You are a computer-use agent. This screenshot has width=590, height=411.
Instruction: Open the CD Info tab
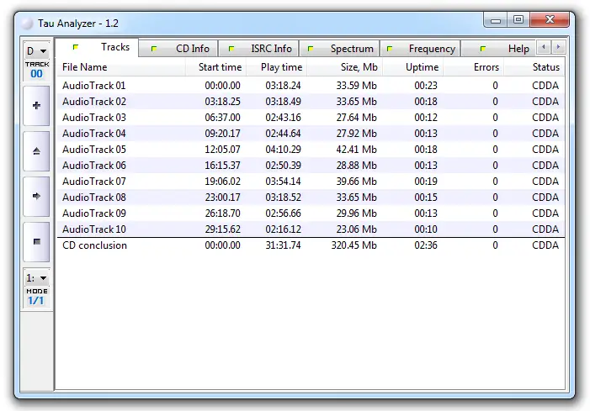pyautogui.click(x=178, y=49)
